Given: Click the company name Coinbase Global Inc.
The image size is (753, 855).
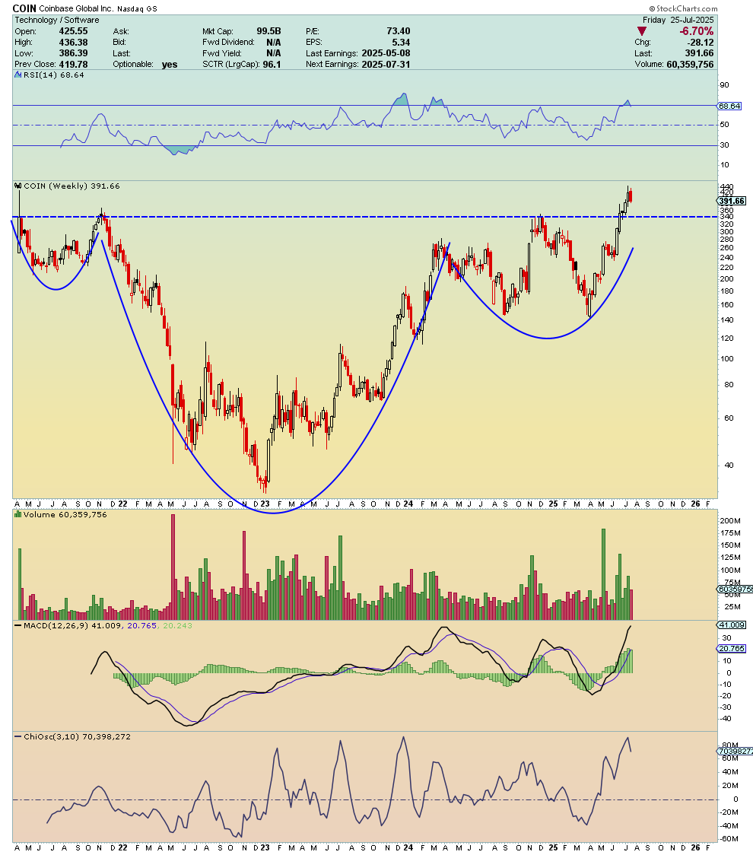Looking at the screenshot, I should pyautogui.click(x=76, y=8).
